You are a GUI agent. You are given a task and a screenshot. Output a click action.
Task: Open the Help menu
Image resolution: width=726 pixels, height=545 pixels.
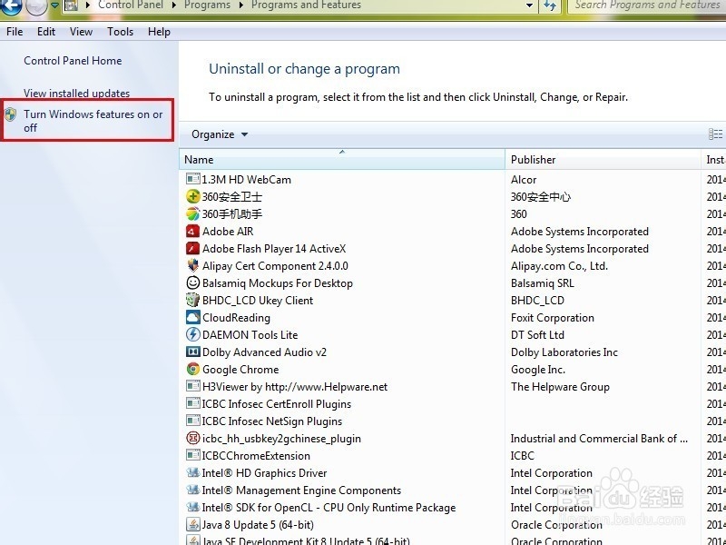click(160, 32)
